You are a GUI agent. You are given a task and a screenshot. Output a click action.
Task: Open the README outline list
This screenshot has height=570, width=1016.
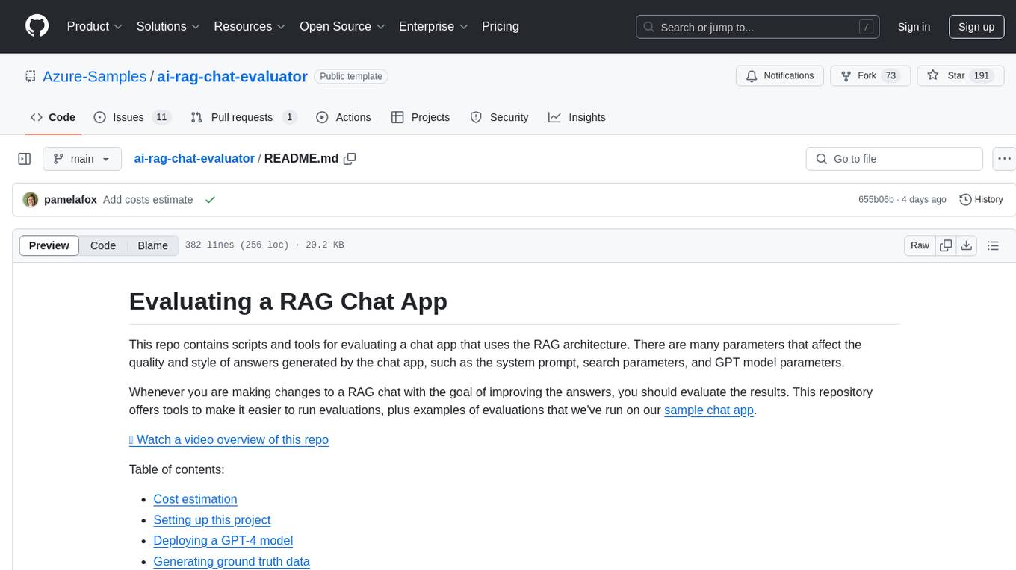(993, 245)
